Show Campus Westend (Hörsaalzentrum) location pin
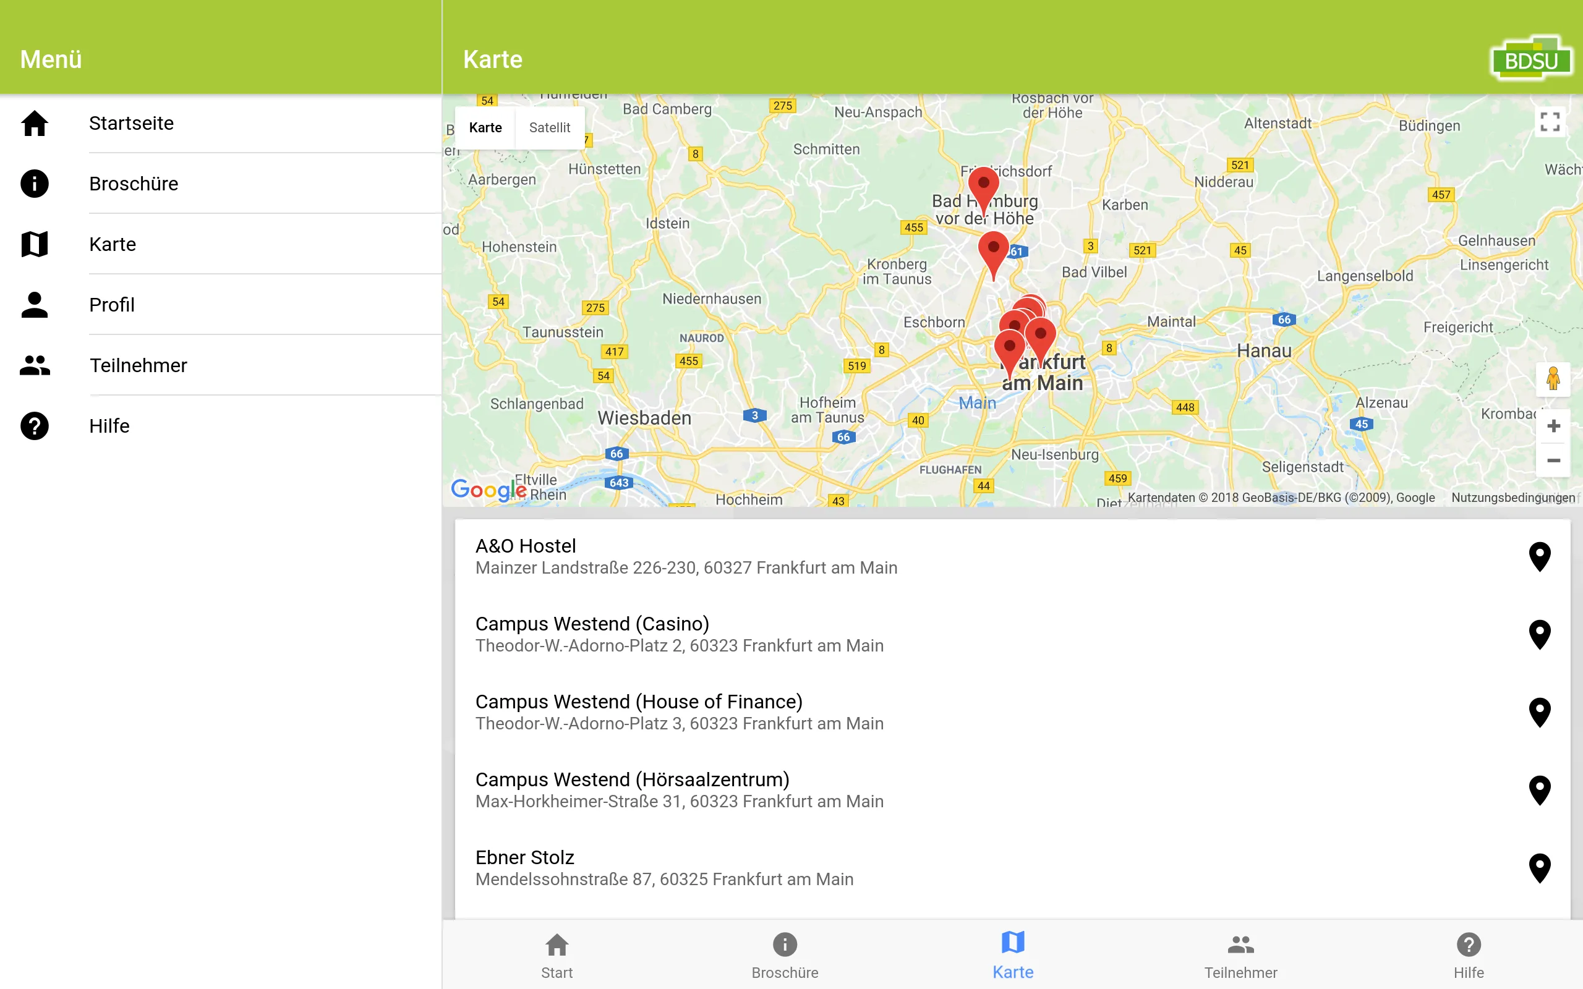 pyautogui.click(x=1540, y=790)
